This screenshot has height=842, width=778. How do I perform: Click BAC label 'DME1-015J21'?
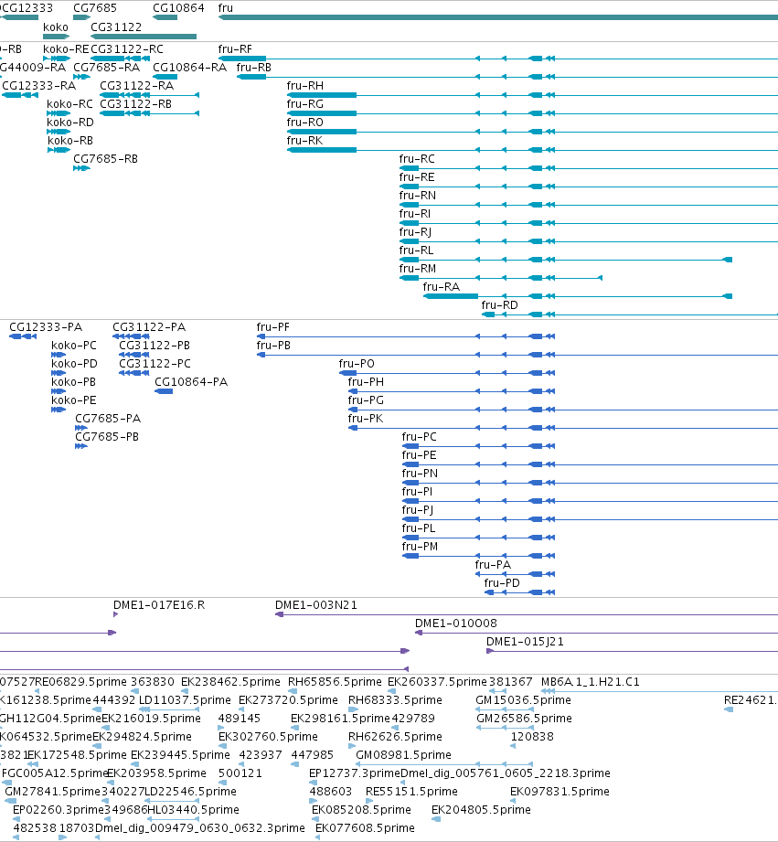[x=525, y=642]
